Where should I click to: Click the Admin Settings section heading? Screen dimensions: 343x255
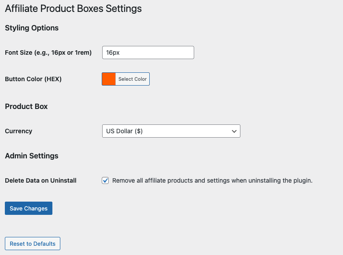click(32, 156)
